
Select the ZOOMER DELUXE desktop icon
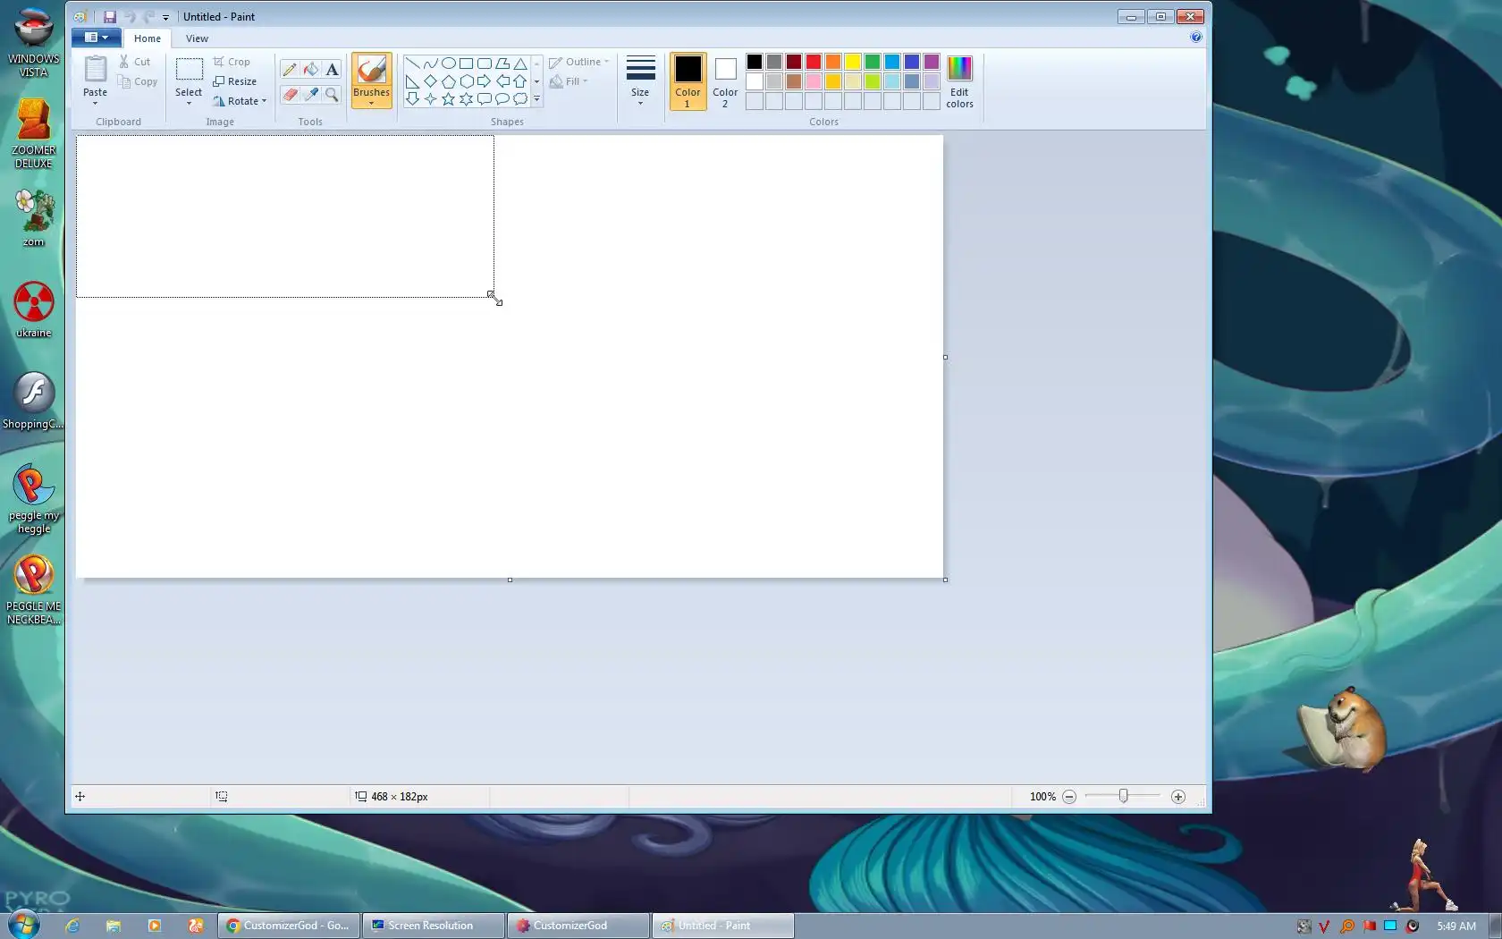pos(33,132)
